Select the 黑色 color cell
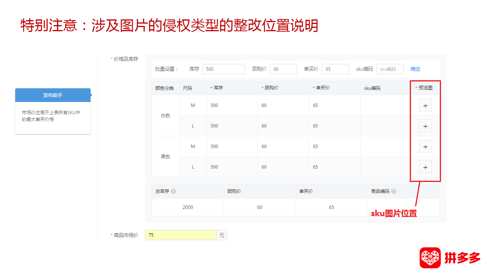Viewport: 487px width, 274px height. click(x=166, y=157)
